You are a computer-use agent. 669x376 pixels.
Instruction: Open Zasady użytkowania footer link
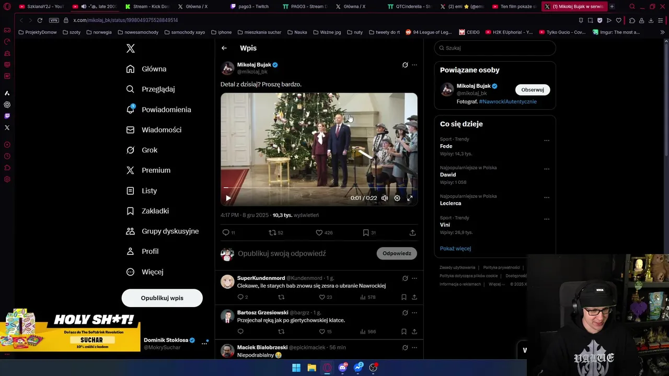tap(457, 267)
